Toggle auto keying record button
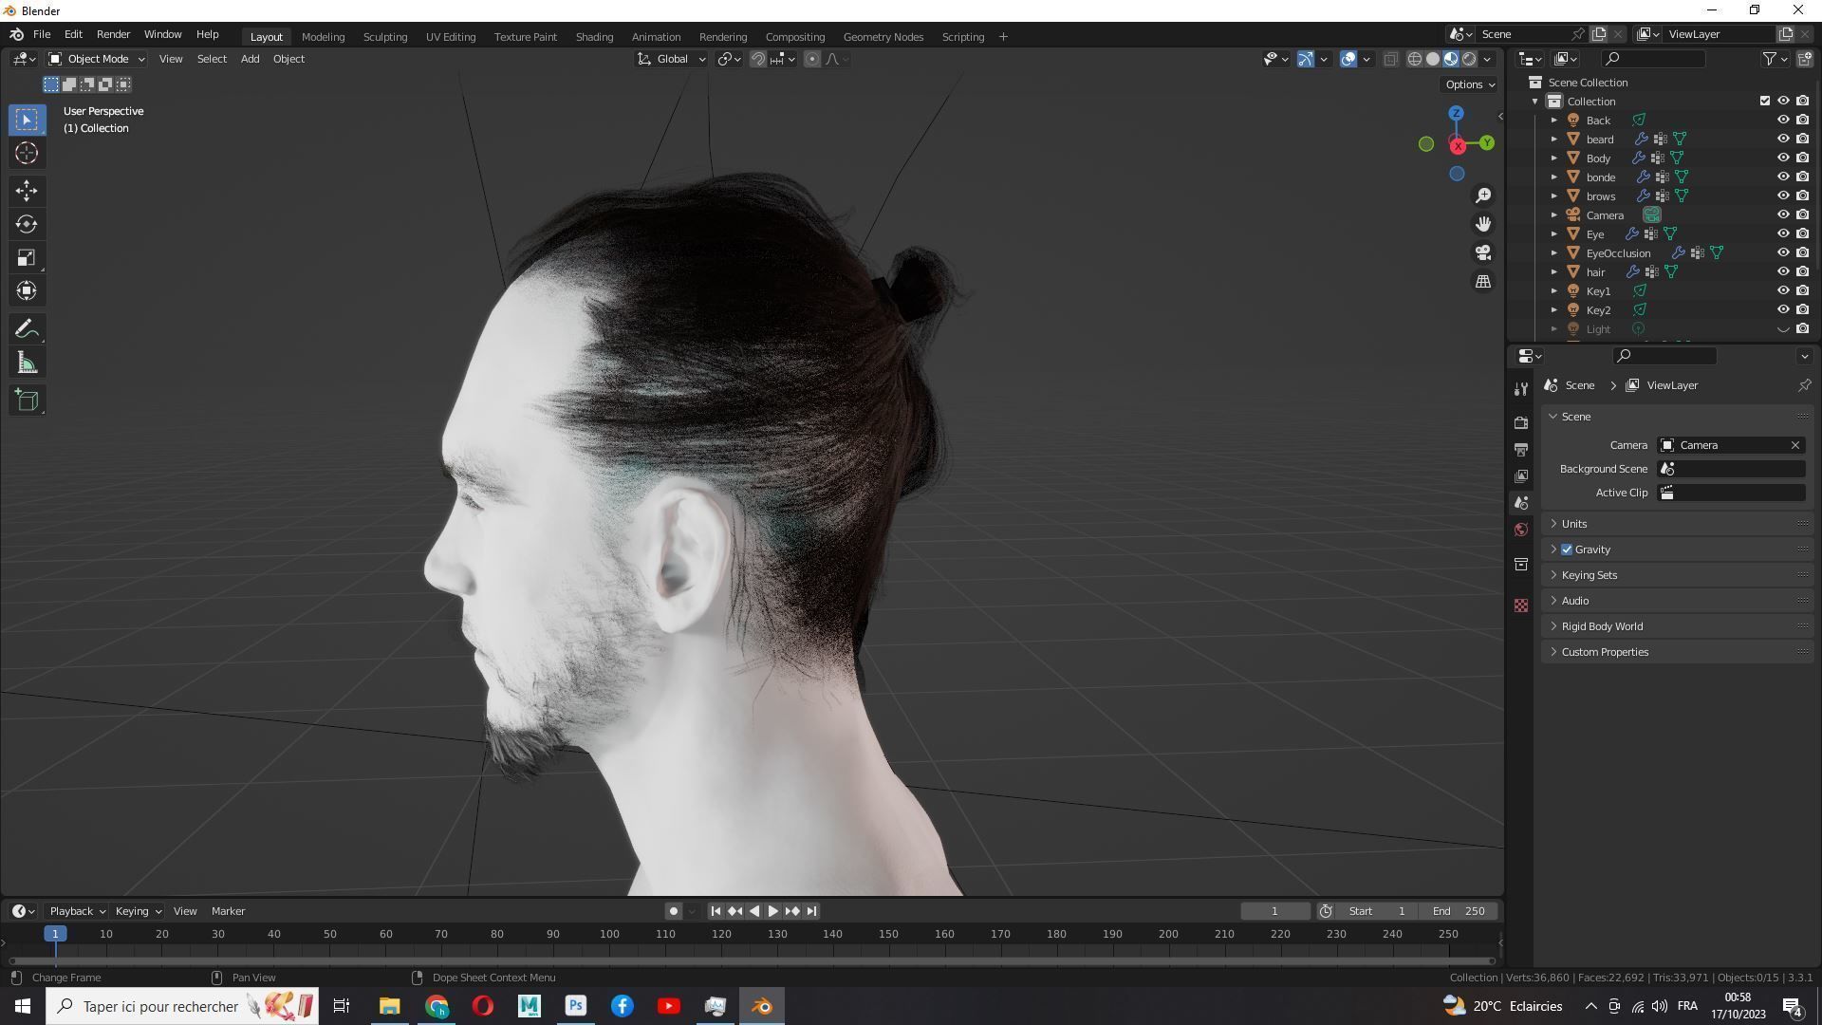Screen dimensions: 1822x1025 [x=673, y=911]
